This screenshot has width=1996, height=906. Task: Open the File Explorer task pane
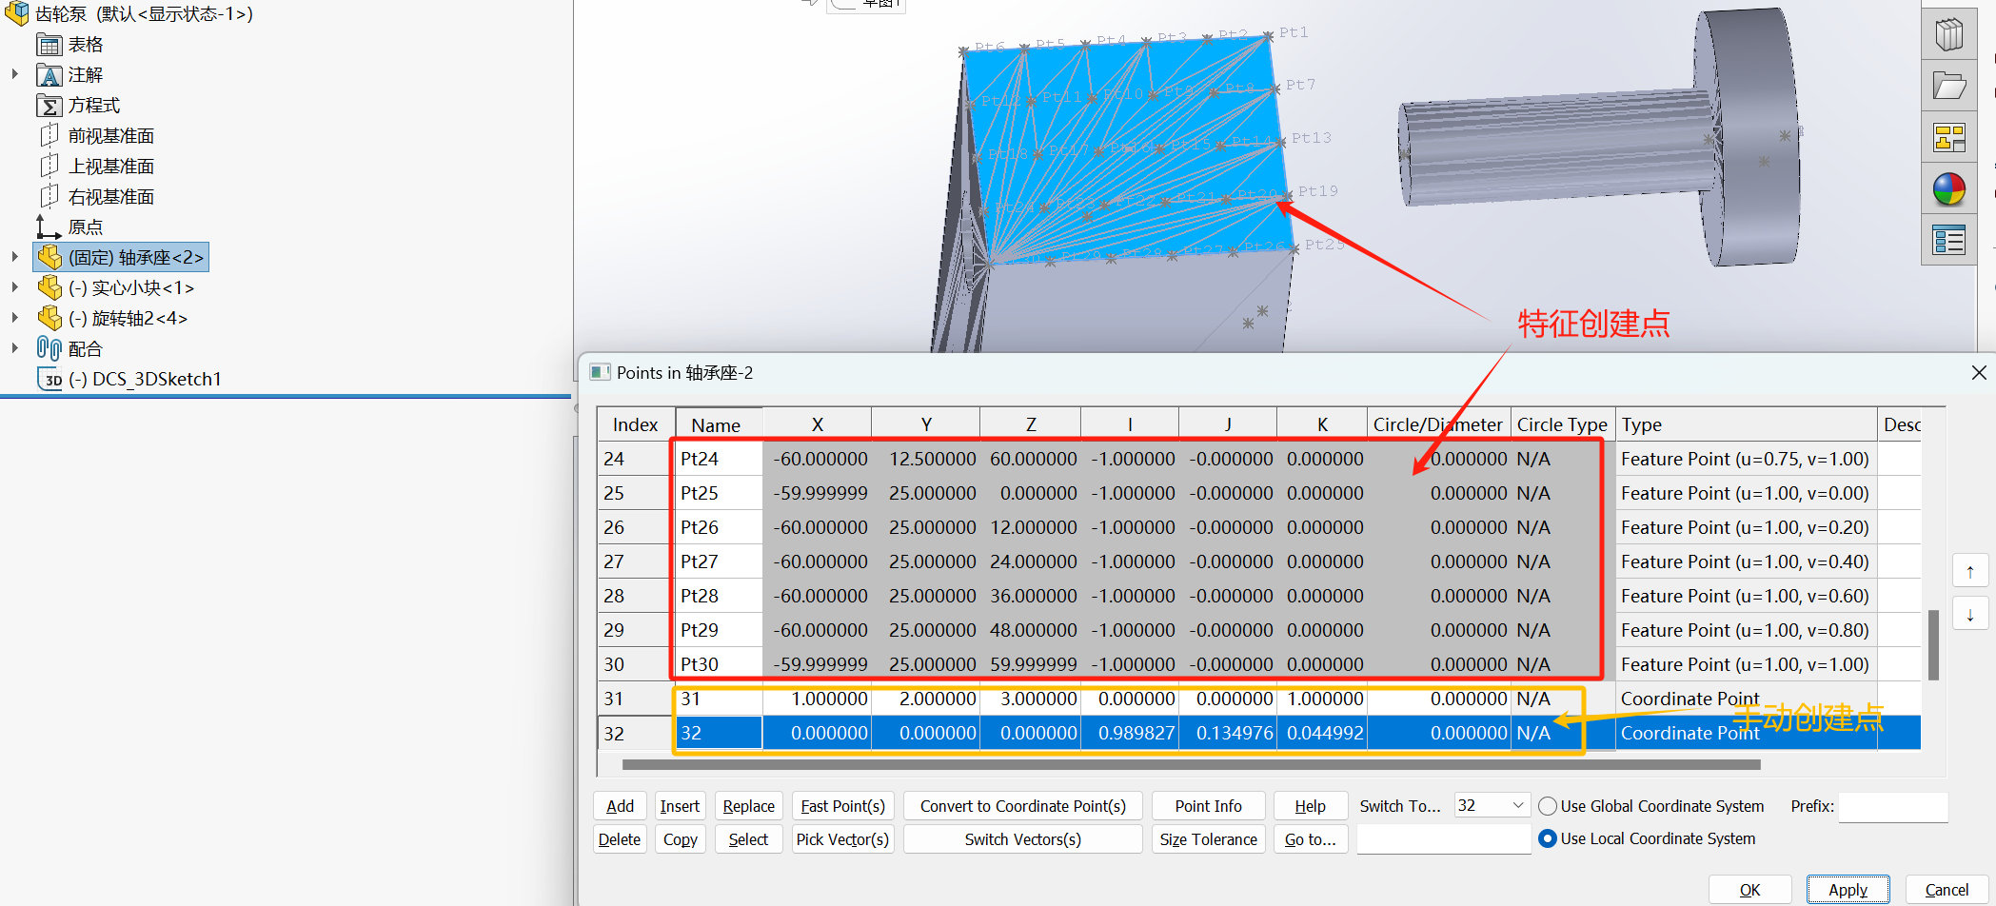pyautogui.click(x=1948, y=85)
